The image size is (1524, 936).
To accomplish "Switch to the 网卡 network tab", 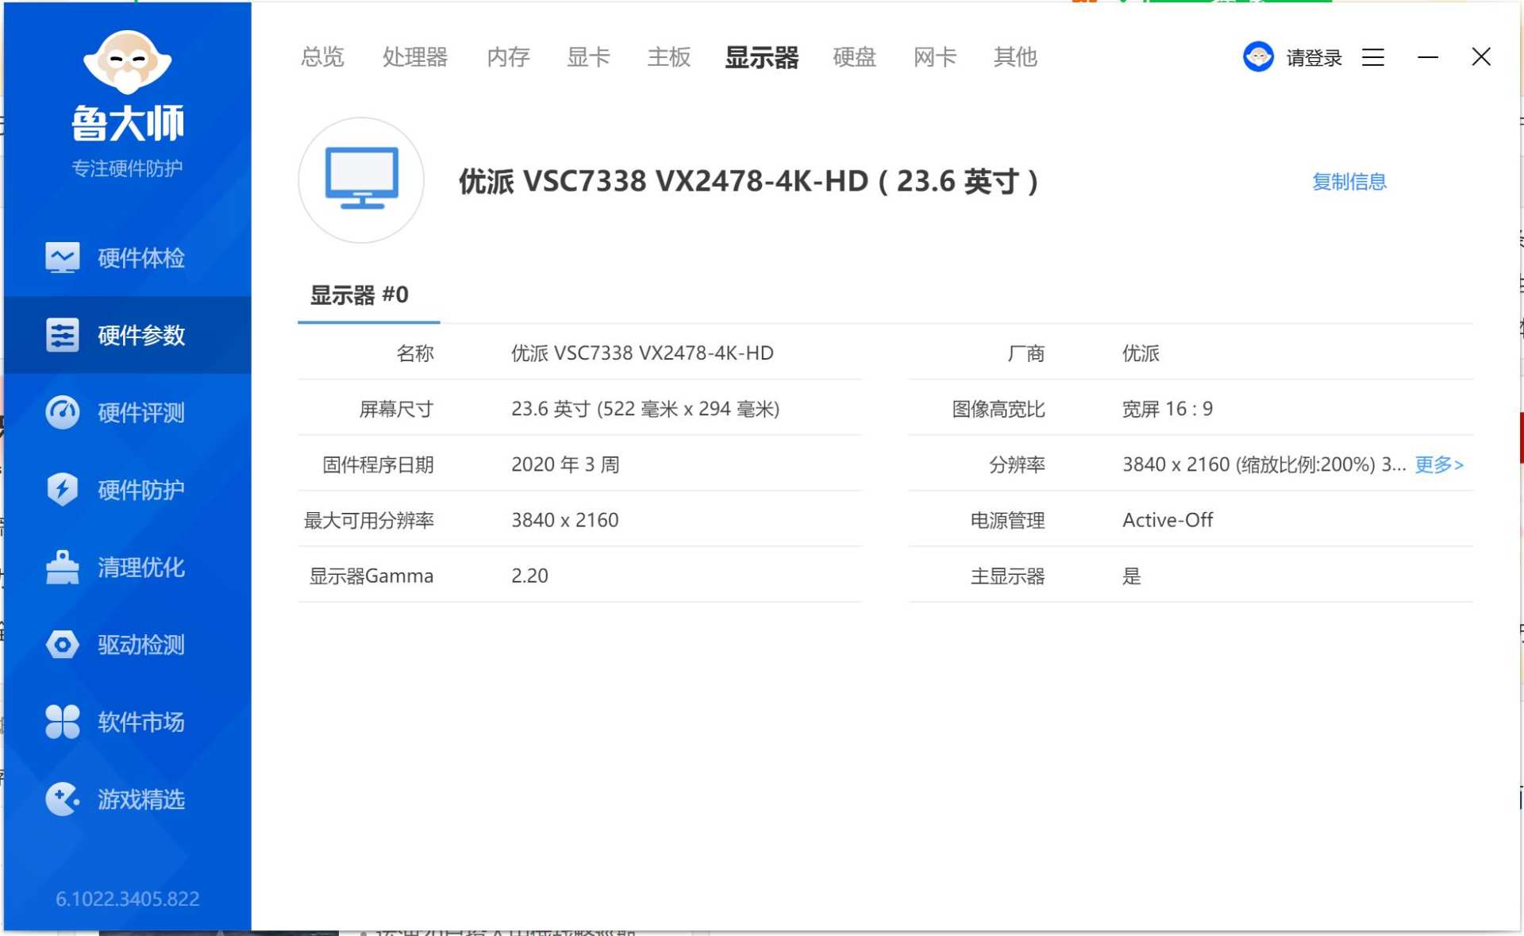I will [x=934, y=56].
